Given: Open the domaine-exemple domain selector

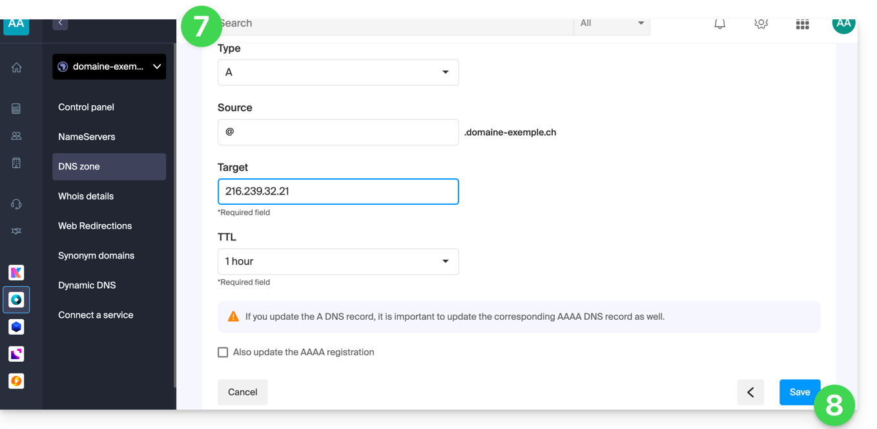Looking at the screenshot, I should click(x=109, y=67).
